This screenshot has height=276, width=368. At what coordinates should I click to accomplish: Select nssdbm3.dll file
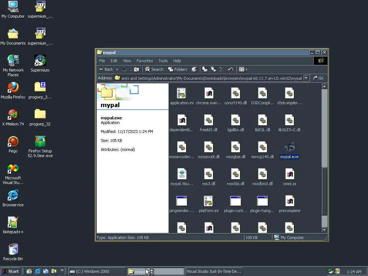pyautogui.click(x=262, y=177)
